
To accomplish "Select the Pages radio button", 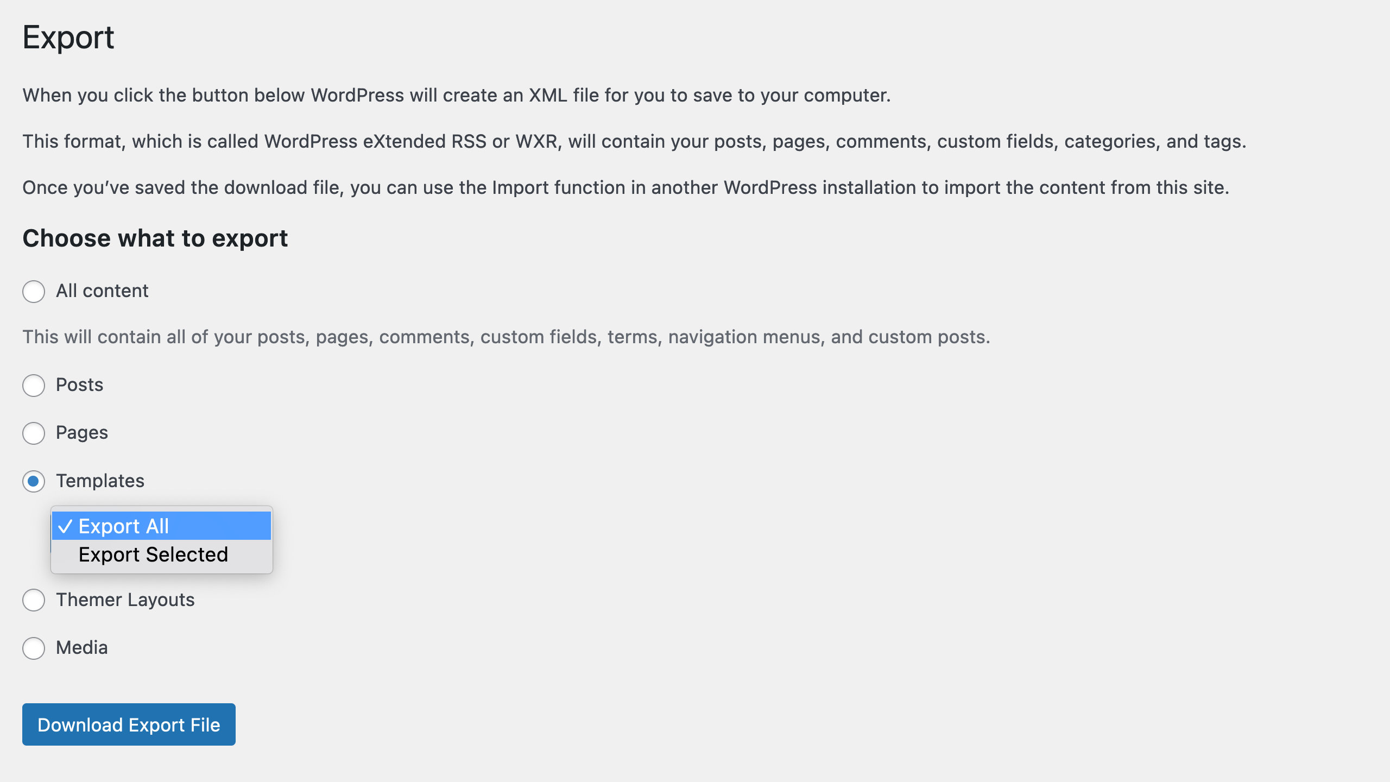I will click(33, 433).
